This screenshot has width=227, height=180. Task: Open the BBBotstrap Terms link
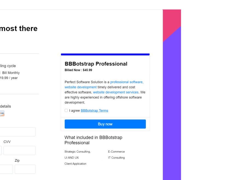pos(94,111)
